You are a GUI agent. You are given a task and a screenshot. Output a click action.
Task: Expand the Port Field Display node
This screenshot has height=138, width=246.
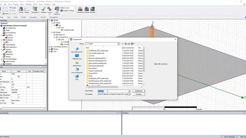pos(2,59)
